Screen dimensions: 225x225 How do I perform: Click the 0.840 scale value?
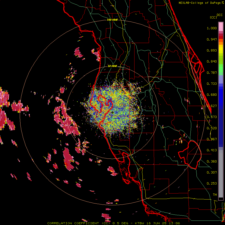[x=212, y=61]
